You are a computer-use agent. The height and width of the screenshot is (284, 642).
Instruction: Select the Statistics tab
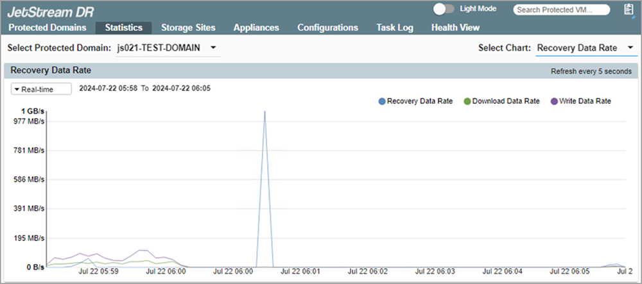(123, 28)
